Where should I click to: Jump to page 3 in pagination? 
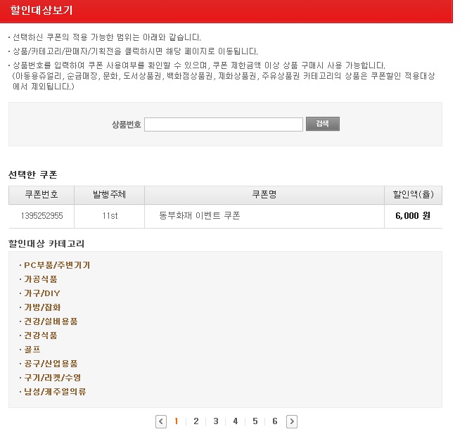(x=215, y=421)
